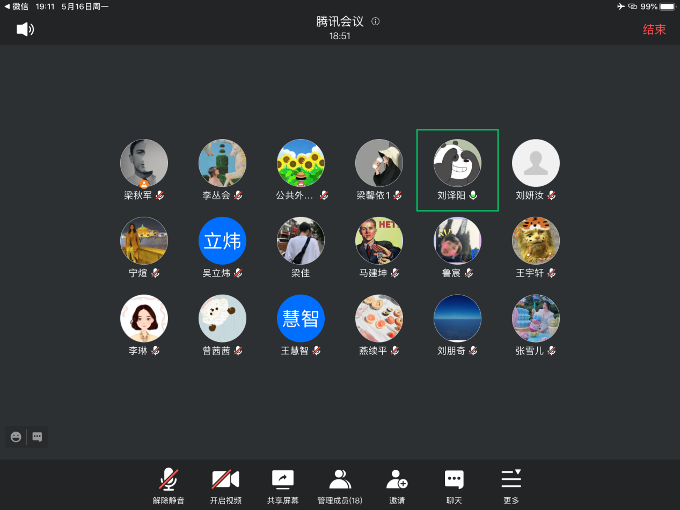Viewport: 680px width, 510px height.
Task: Tap the blue 慧智 avatar
Action: [x=301, y=319]
